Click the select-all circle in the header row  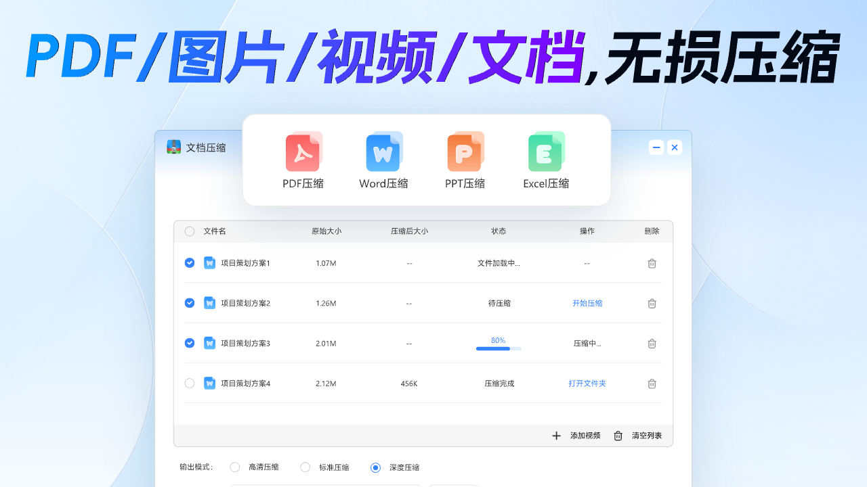click(x=190, y=231)
